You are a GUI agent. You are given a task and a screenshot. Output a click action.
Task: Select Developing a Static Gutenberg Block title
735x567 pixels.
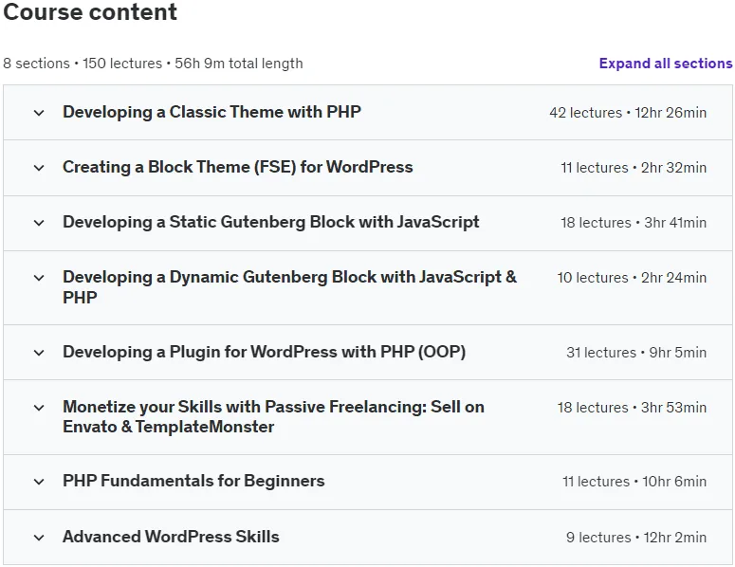(271, 222)
